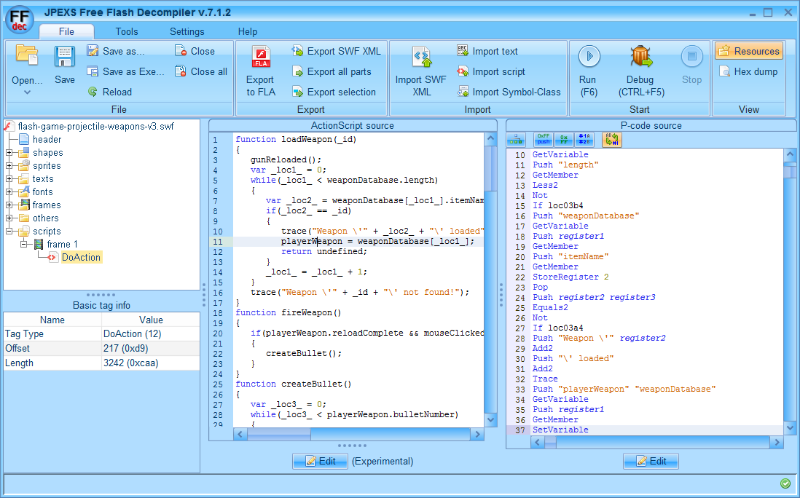Click the Export to FLA icon

click(261, 57)
